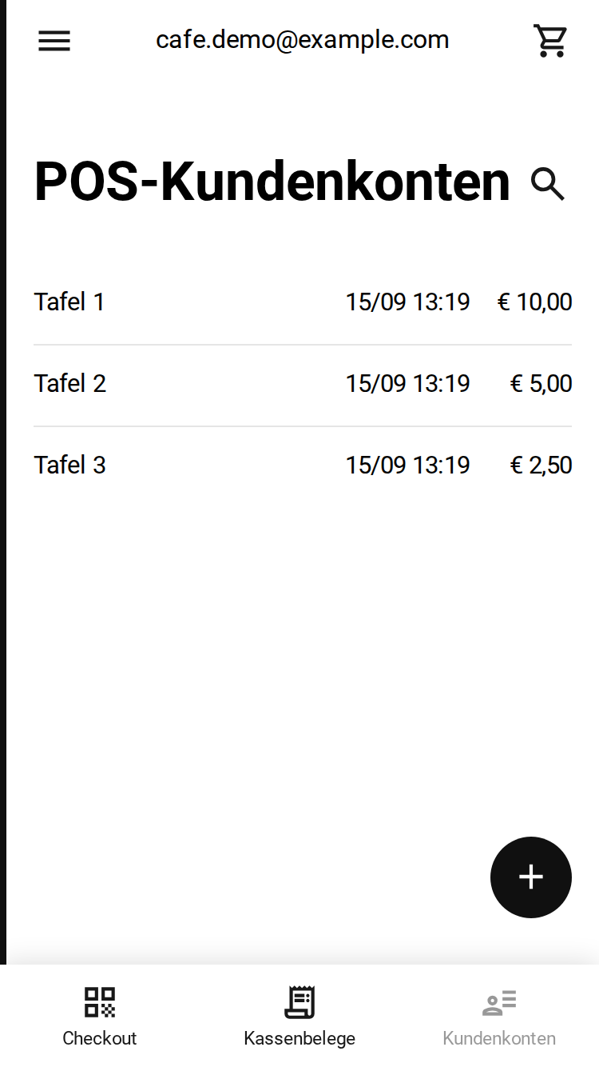Viewport: 599px width, 1067px height.
Task: Click the € 5,00 amount of Tafel 2
Action: [x=541, y=384]
